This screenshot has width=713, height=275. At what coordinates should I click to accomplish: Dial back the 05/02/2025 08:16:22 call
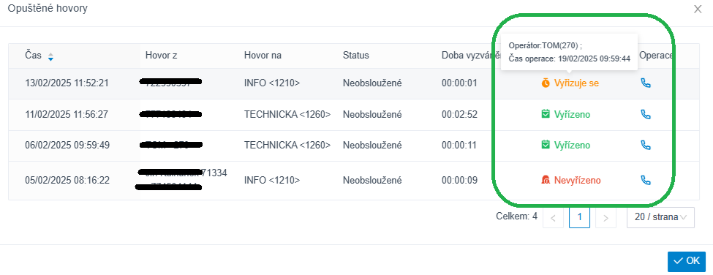(x=645, y=180)
